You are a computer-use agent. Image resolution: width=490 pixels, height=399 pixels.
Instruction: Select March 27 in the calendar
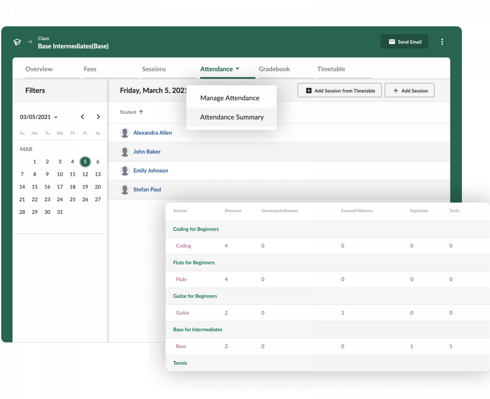[x=98, y=199]
